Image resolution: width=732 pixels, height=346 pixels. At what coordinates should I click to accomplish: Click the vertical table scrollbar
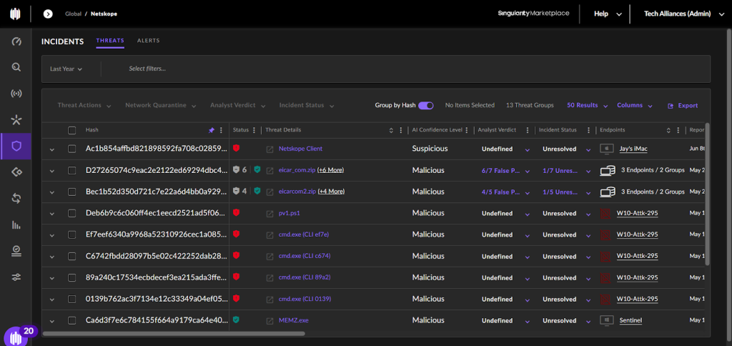coord(708,194)
